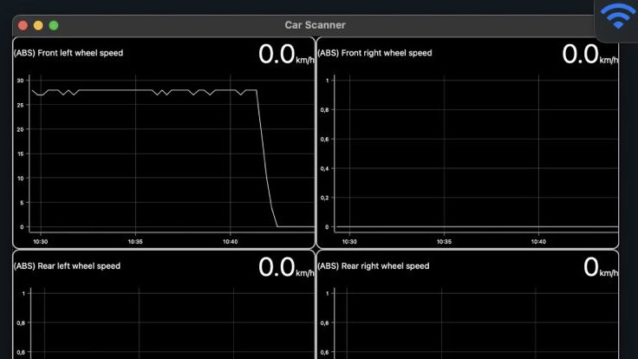Click the 30 axis label on Front left graph
Viewport: 638px width, 359px height.
tap(20, 81)
